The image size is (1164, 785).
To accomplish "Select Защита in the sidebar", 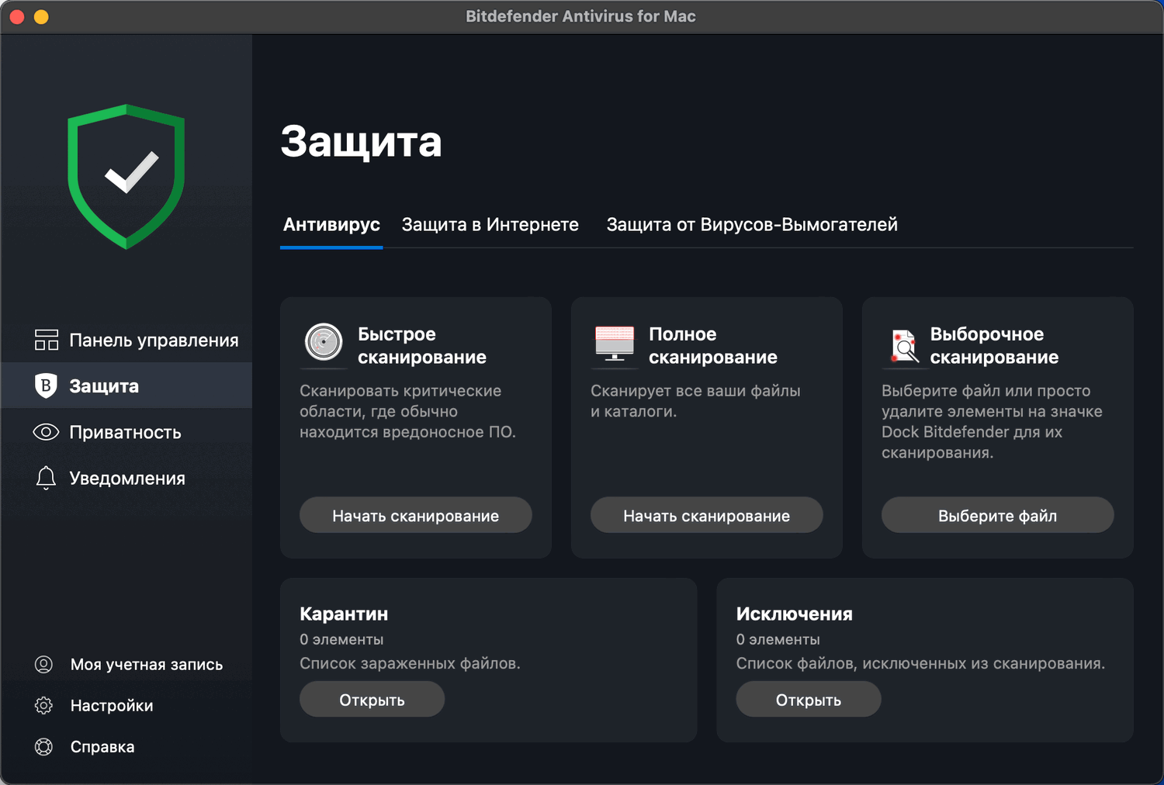I will (x=126, y=386).
